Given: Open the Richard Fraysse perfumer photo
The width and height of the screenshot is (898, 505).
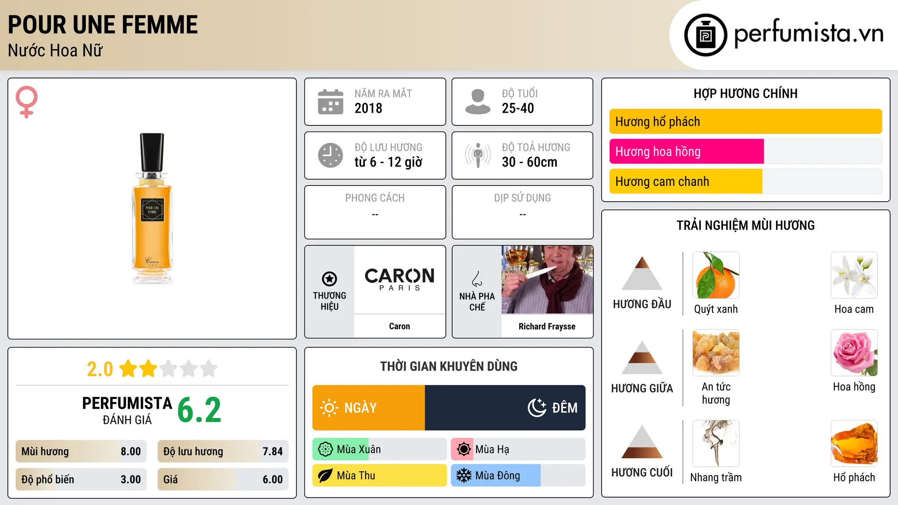Looking at the screenshot, I should (x=547, y=280).
